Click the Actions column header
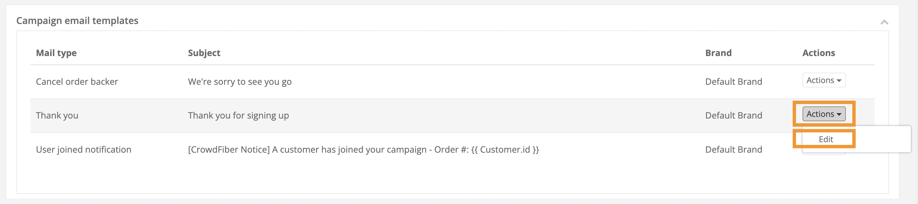 tap(818, 53)
